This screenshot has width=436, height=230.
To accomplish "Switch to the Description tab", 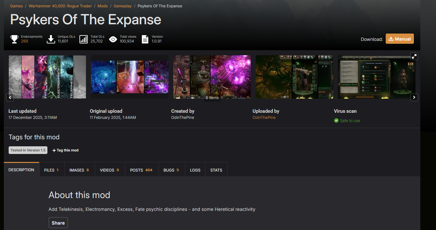I will pos(21,170).
